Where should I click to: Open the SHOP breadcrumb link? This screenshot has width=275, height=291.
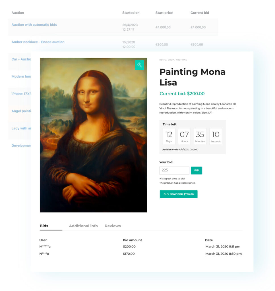tap(171, 60)
